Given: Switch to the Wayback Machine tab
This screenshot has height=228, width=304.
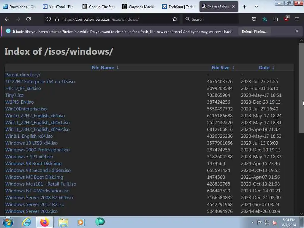Looking at the screenshot, I should pyautogui.click(x=139, y=7).
